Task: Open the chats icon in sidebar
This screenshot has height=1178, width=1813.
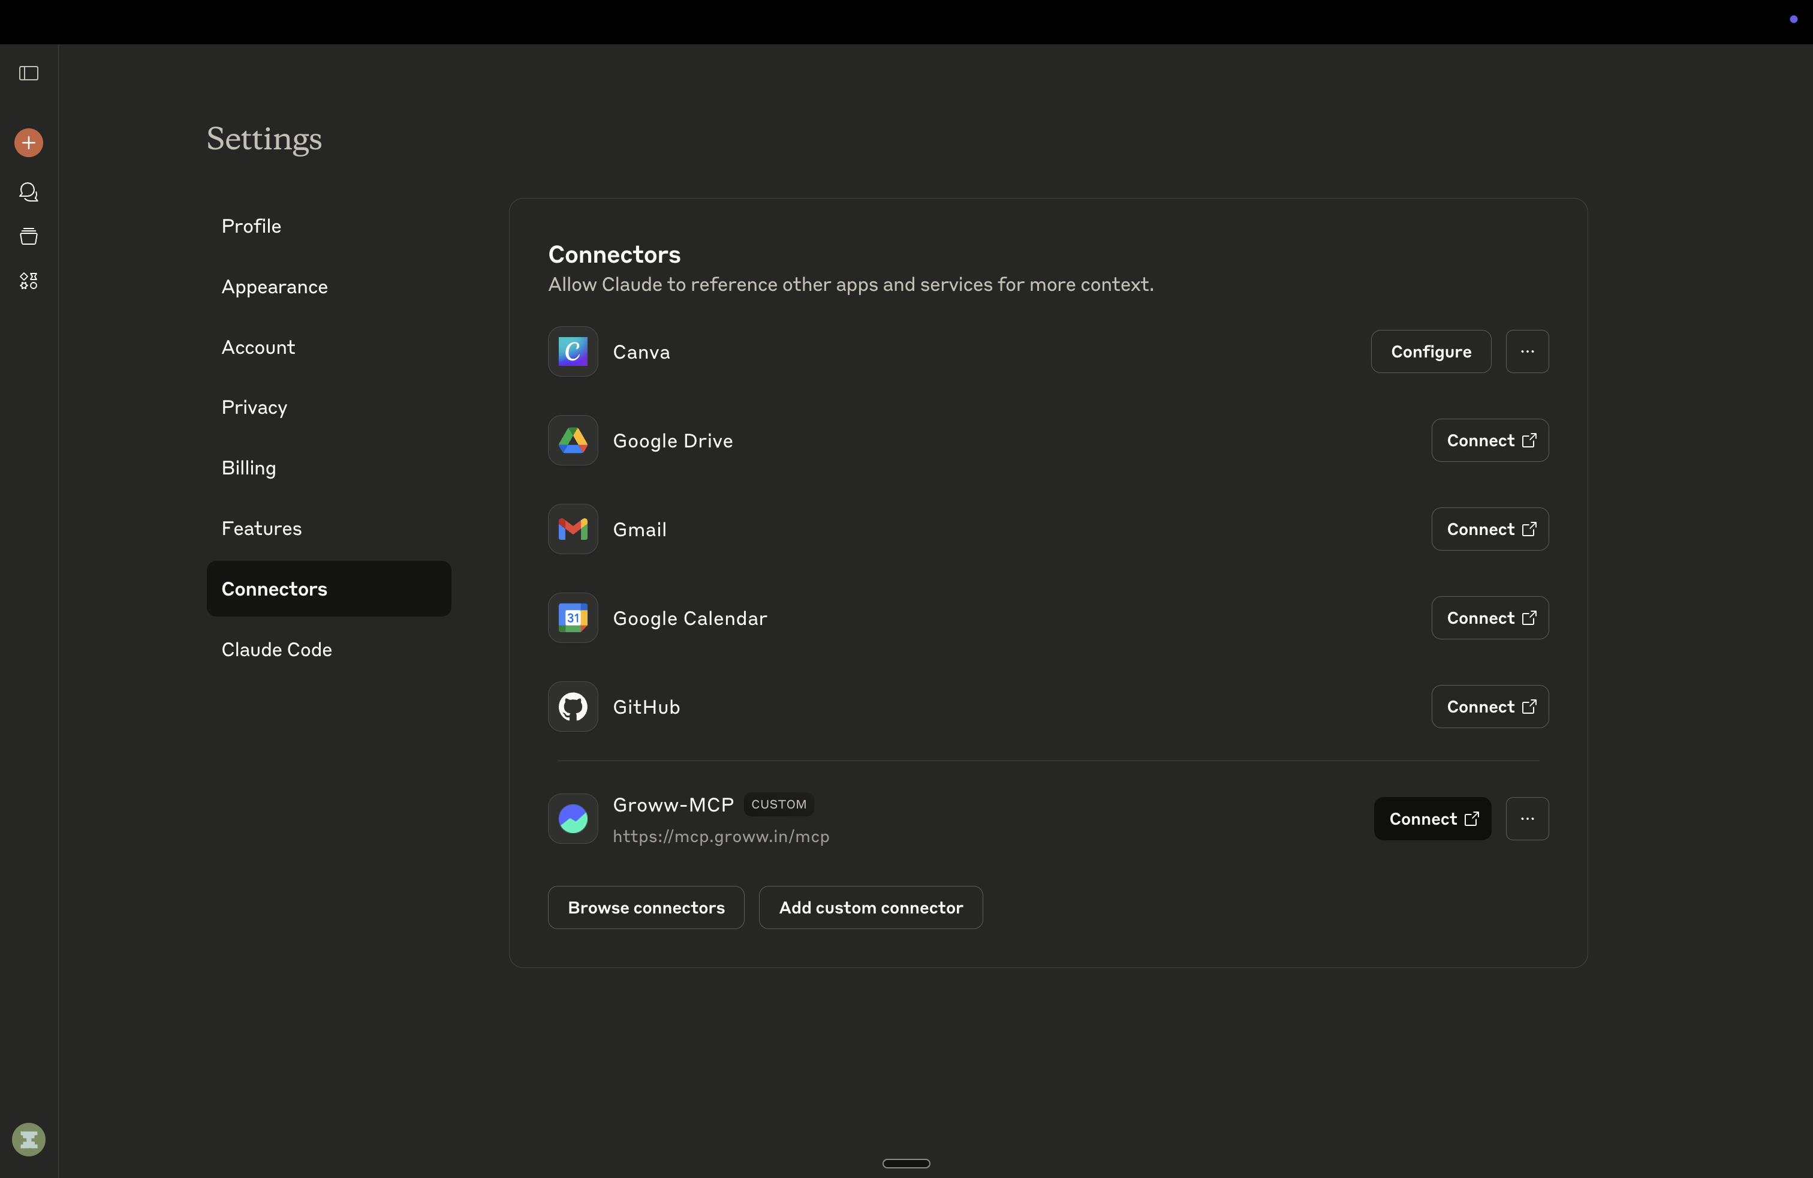Action: (29, 192)
